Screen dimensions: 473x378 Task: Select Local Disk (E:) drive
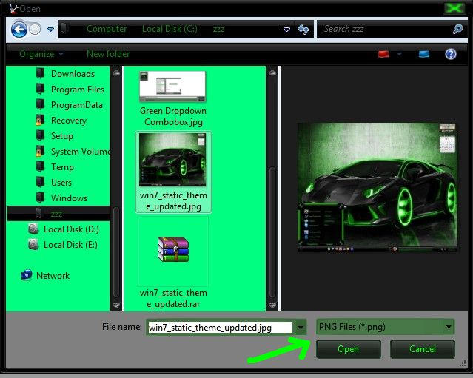point(70,245)
